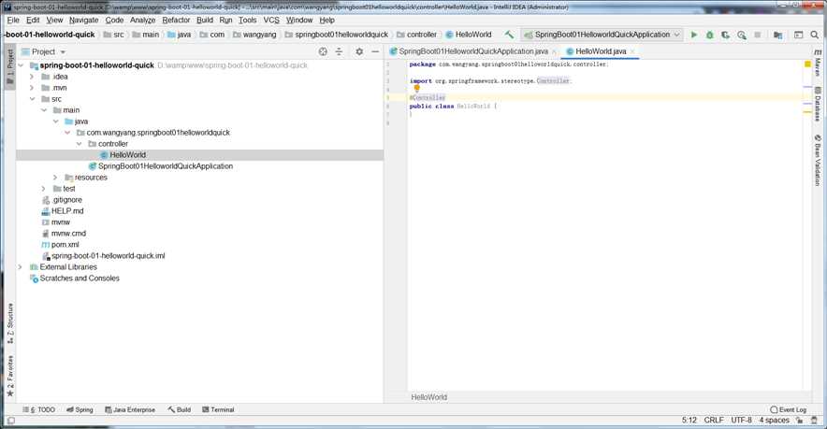The height and width of the screenshot is (429, 827).
Task: Click the Stop square icon in the toolbar
Action: click(758, 35)
